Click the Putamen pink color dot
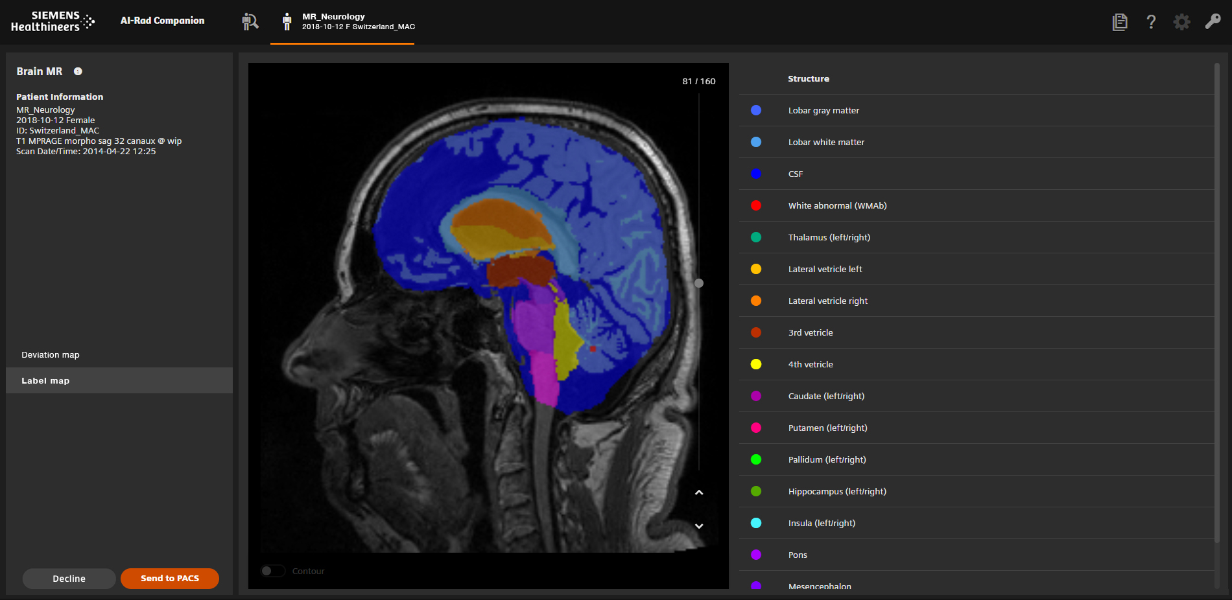Screen dimensions: 1232x600 pos(756,428)
